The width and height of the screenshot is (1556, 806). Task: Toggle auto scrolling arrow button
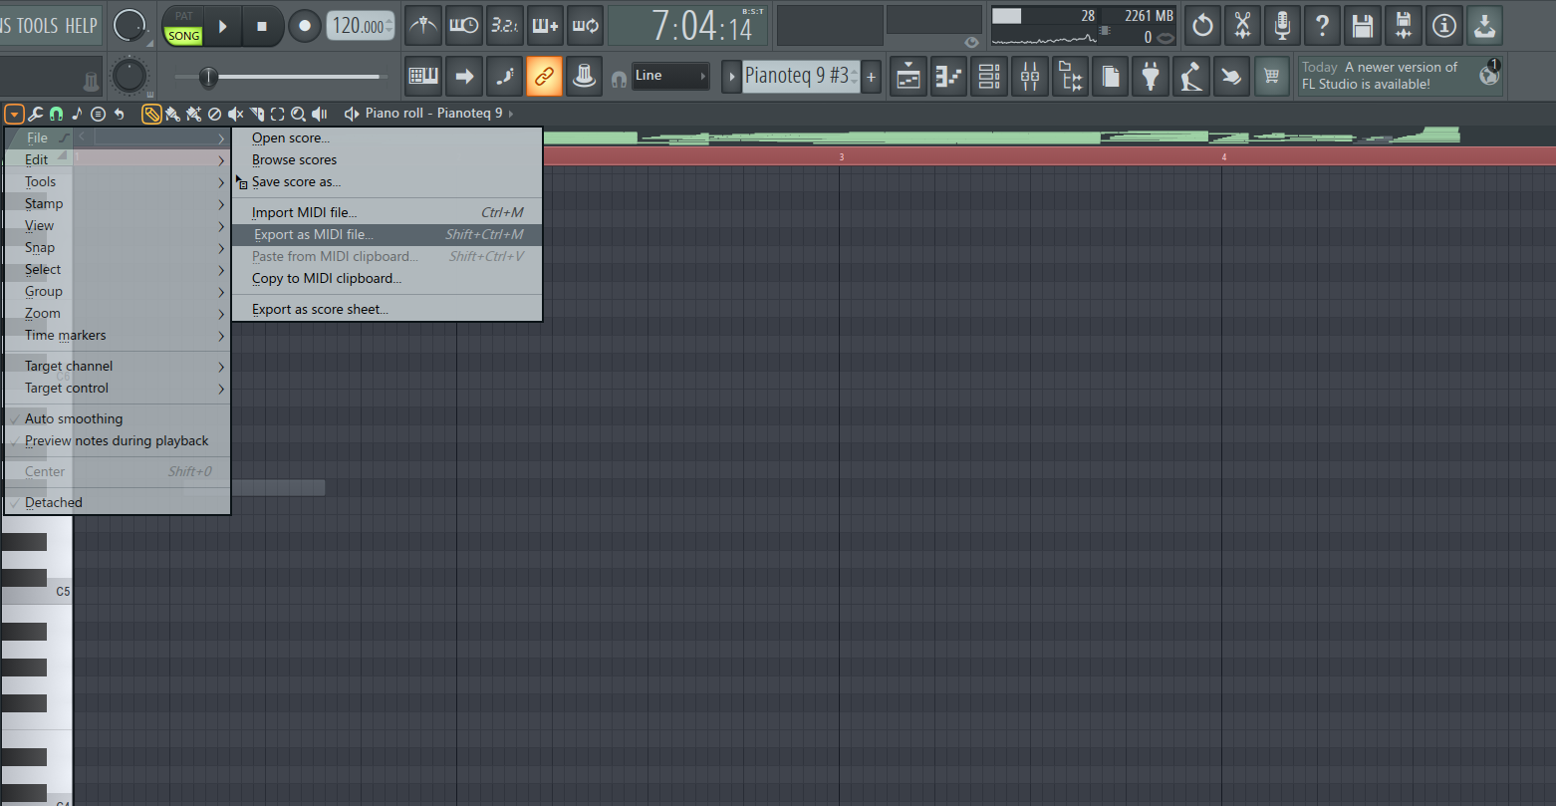click(464, 76)
